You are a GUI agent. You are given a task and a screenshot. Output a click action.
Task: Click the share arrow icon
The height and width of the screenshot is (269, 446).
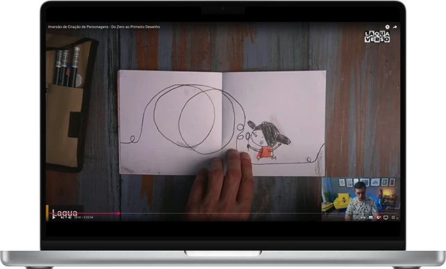pos(395,27)
